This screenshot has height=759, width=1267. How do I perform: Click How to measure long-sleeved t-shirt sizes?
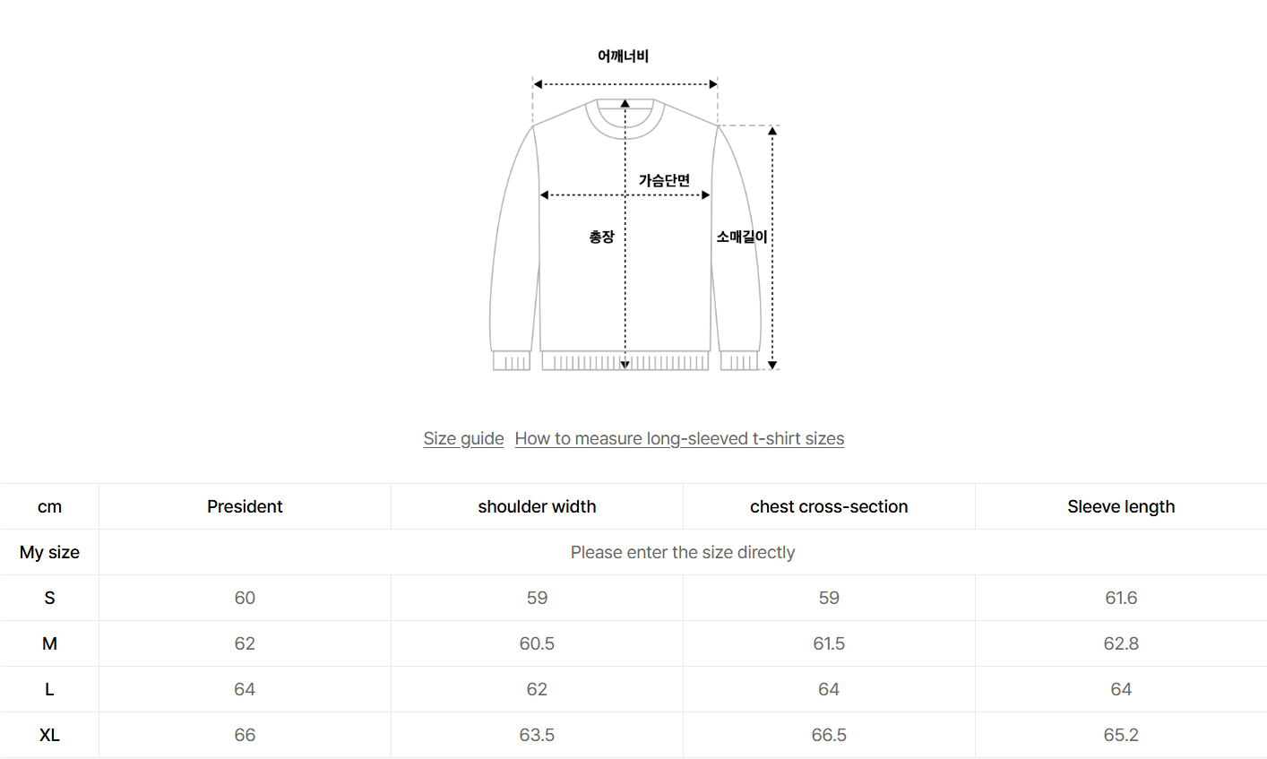point(679,438)
